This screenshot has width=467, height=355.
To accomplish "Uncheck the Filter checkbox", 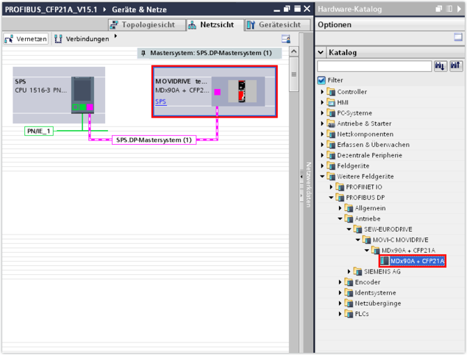I will (x=322, y=81).
